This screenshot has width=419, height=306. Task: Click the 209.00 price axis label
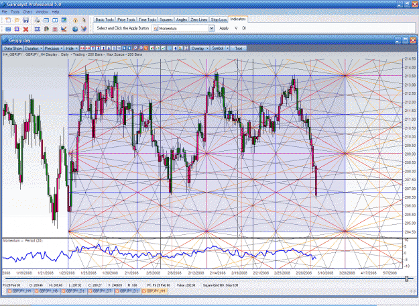coord(410,154)
